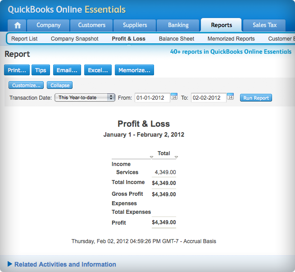The image size is (295, 272).
Task: Click the Gross Profit row label
Action: (127, 194)
